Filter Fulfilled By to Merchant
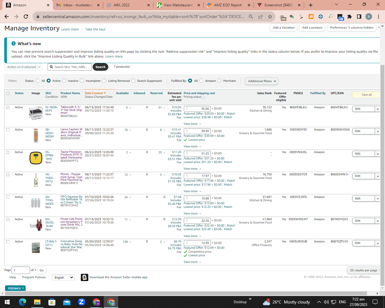This screenshot has width=385, height=308. [x=219, y=81]
